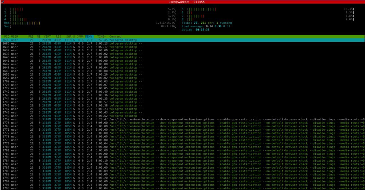Click the 1.41G/15.6G memory reading
Image resolution: width=365 pixels, height=190 pixels.
coord(166,23)
